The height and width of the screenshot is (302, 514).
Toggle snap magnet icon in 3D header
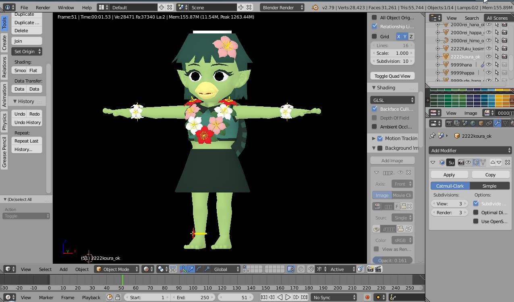(x=311, y=269)
